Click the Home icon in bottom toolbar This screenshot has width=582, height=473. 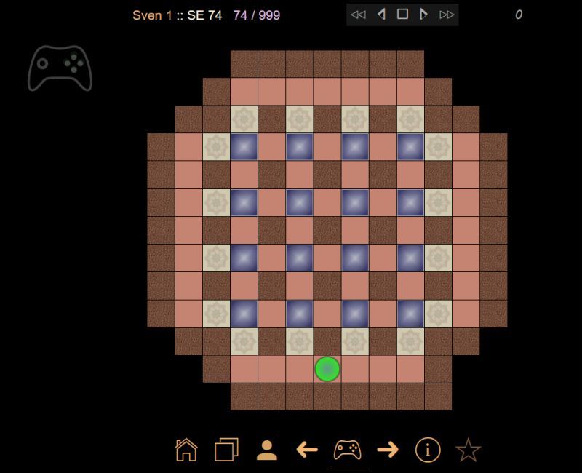[x=186, y=450]
